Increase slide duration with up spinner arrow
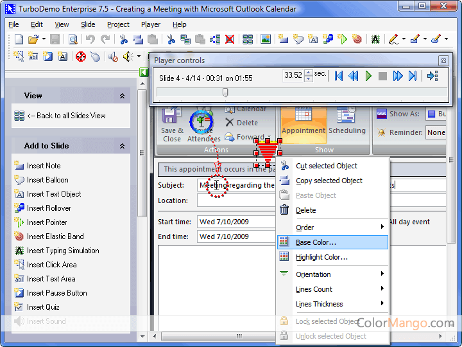 tap(308, 73)
